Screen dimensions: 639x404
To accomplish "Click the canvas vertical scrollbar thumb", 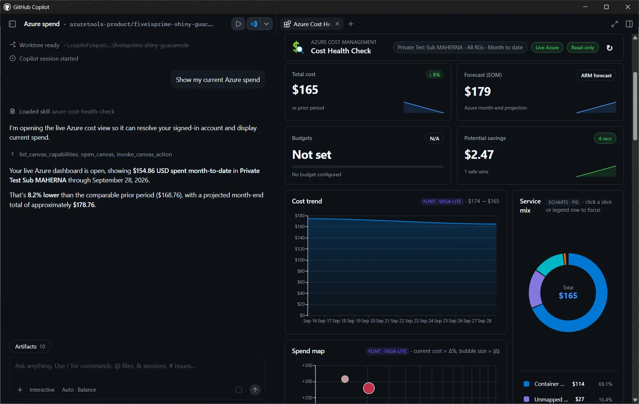I will (635, 106).
